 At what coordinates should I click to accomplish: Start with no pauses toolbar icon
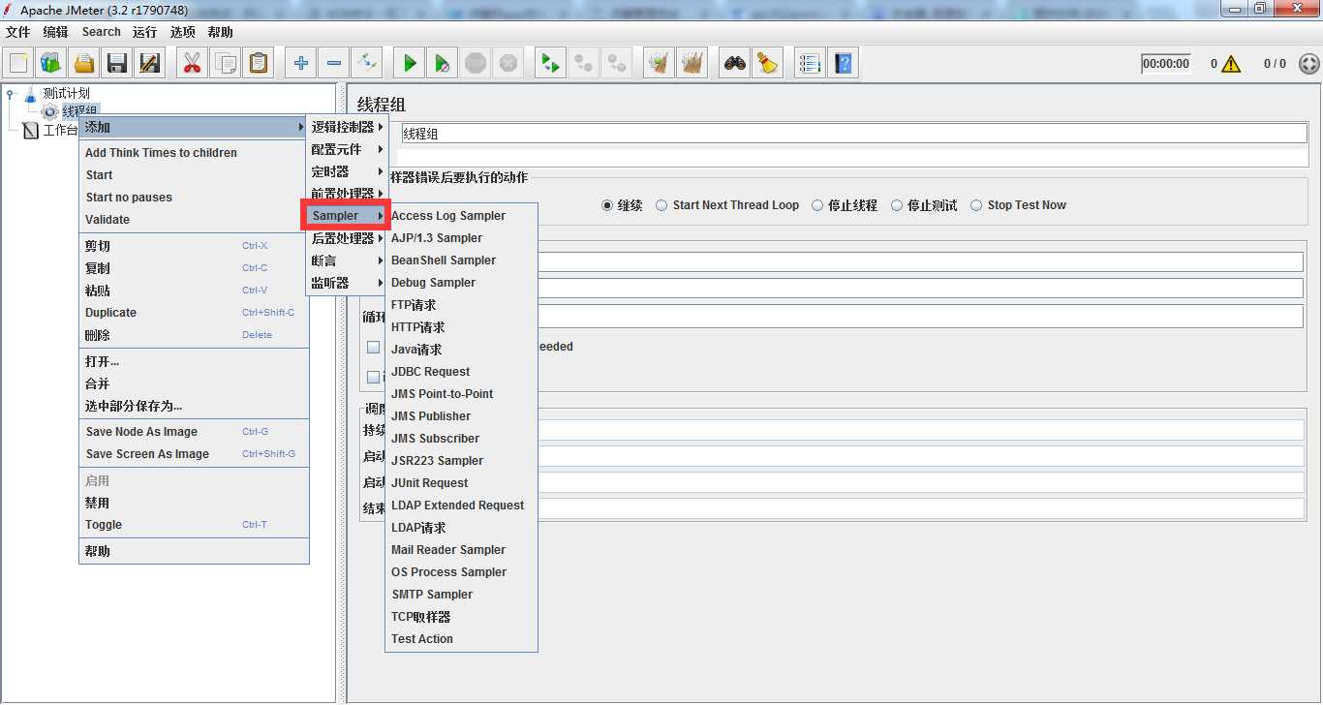443,64
